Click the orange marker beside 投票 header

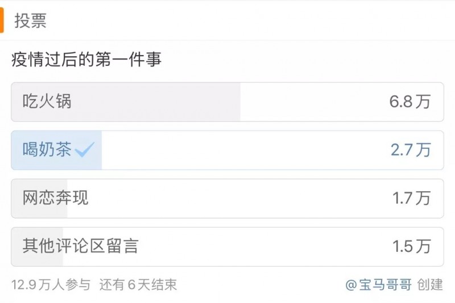point(2,21)
